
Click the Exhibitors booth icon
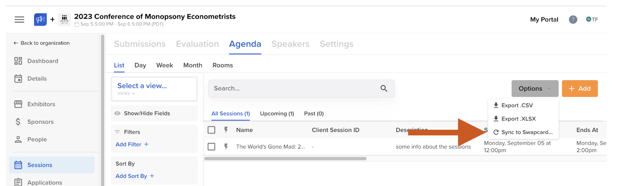(x=18, y=104)
